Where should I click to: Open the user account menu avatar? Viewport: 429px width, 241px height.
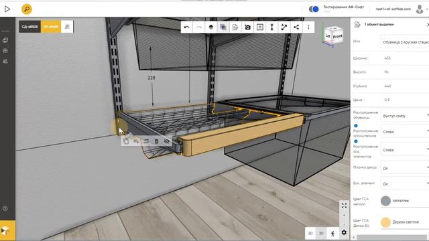coord(420,9)
